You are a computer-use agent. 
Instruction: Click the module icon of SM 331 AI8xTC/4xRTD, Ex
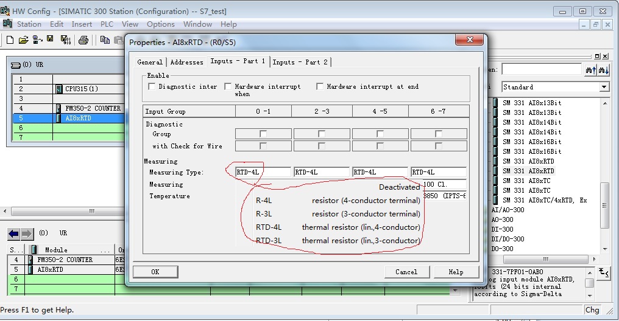point(495,200)
